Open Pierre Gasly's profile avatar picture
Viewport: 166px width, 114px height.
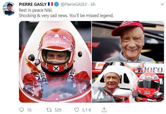pos(9,9)
